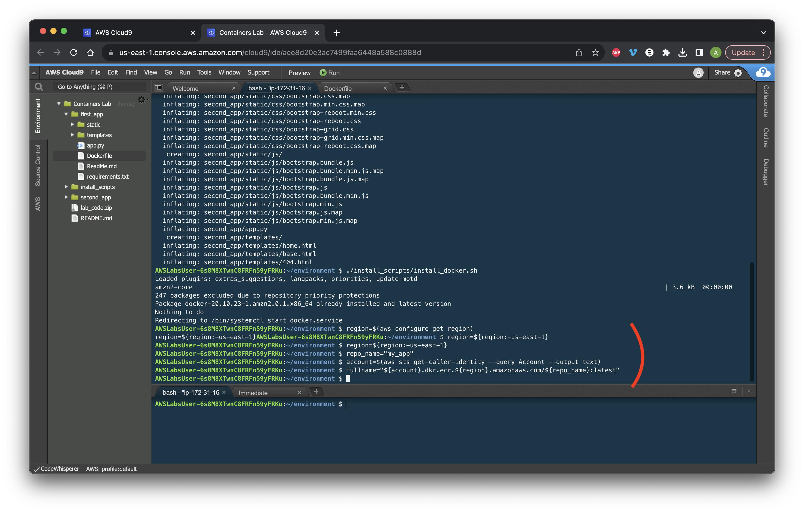Viewport: 804px width, 512px height.
Task: Click AWS: profile:default status item
Action: [x=112, y=469]
